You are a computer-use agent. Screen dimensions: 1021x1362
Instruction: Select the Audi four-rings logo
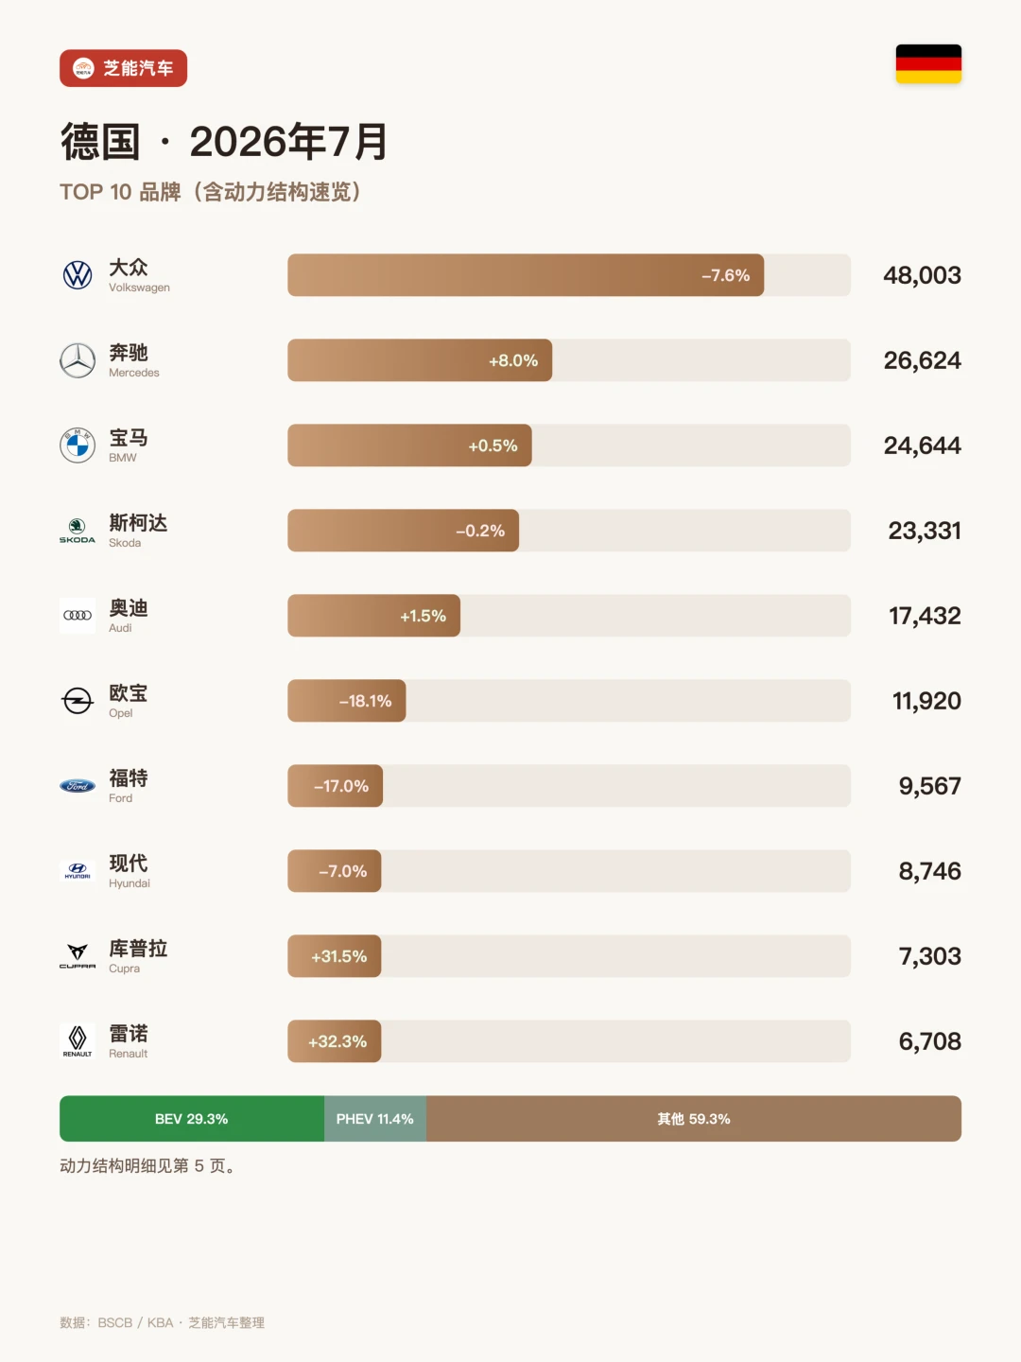[78, 616]
